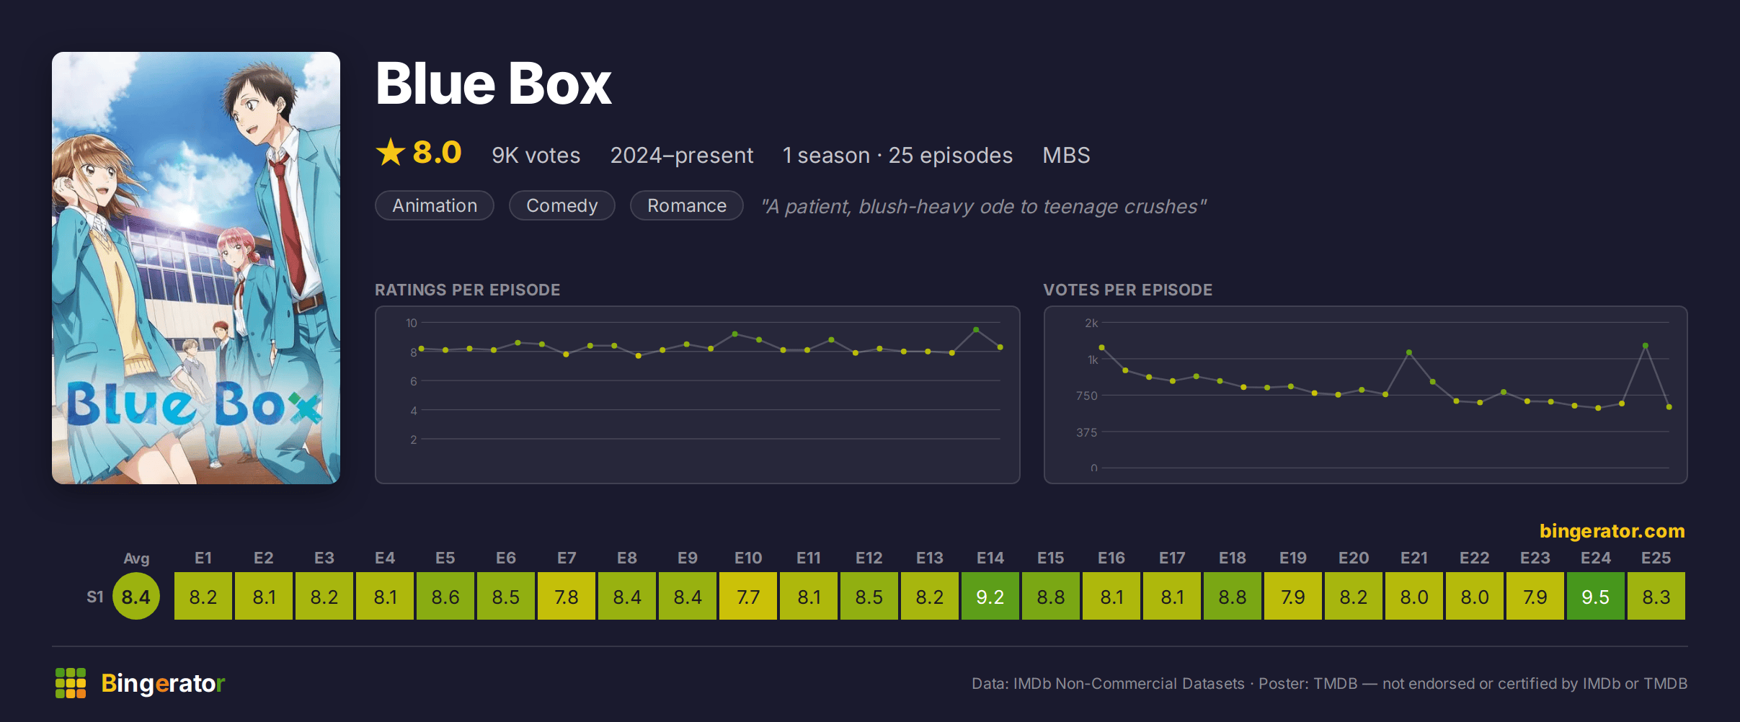Image resolution: width=1740 pixels, height=722 pixels.
Task: Click the Blue Box title heading
Action: pos(494,84)
